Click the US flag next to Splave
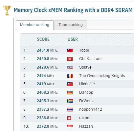 click(70, 67)
